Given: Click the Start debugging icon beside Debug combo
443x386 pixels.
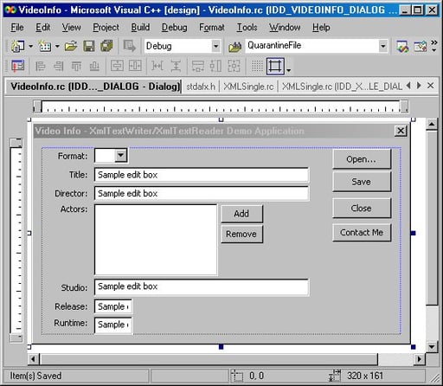Looking at the screenshot, I should click(130, 46).
